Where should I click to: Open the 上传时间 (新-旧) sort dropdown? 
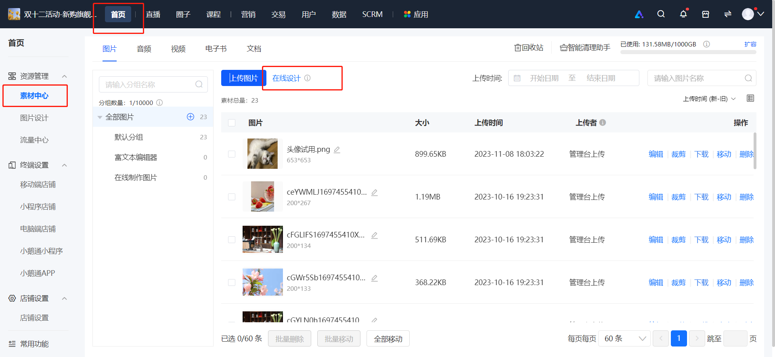coord(709,99)
